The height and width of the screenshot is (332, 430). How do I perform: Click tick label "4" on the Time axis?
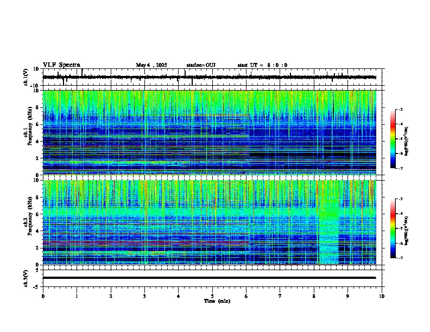point(179,296)
